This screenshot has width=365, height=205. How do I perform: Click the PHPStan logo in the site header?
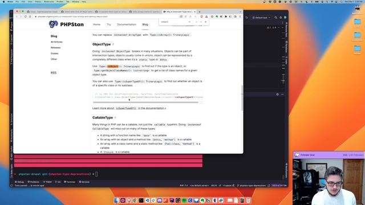pyautogui.click(x=66, y=24)
